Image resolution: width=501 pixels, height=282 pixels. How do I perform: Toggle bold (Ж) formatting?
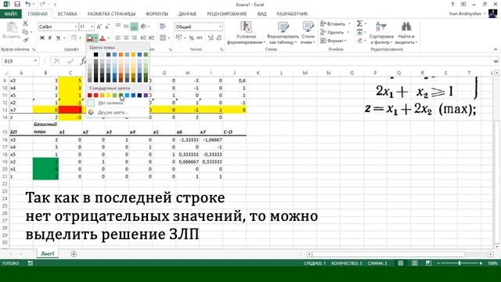pyautogui.click(x=41, y=38)
